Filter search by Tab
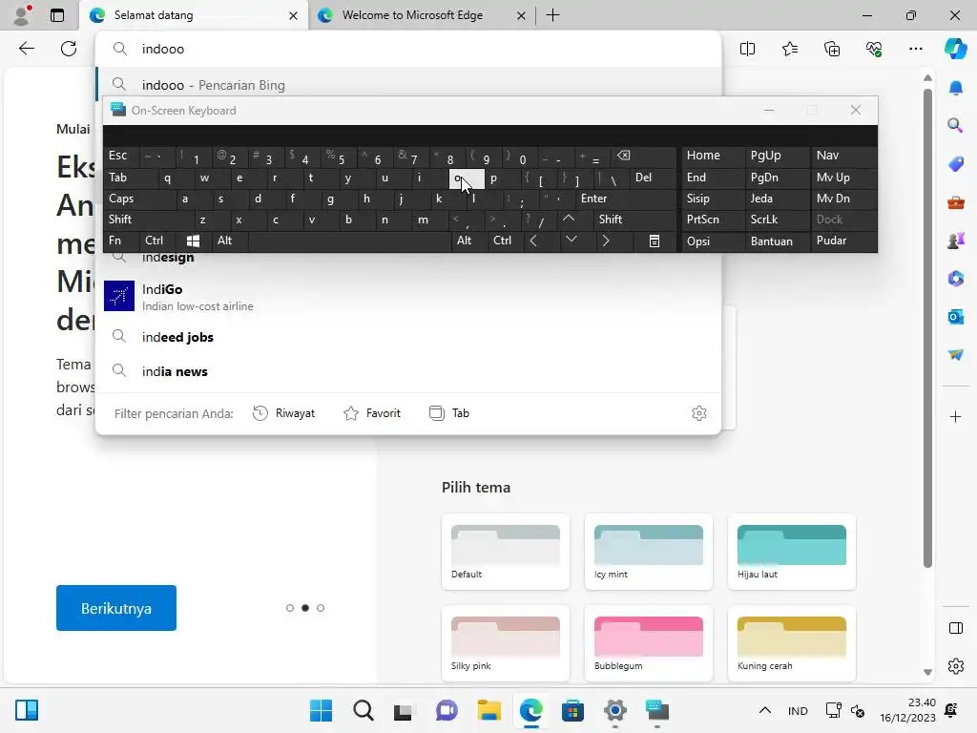Screen dimensions: 977x733 click(449, 413)
